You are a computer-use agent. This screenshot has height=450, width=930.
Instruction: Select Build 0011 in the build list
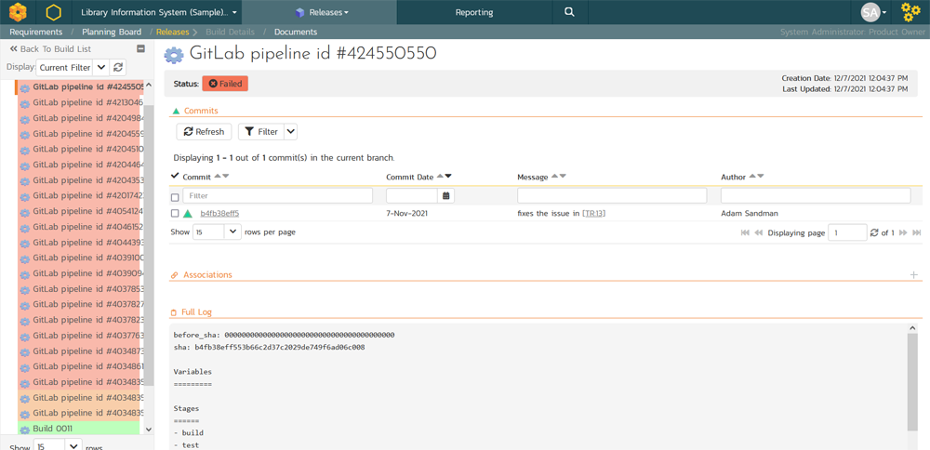point(52,429)
